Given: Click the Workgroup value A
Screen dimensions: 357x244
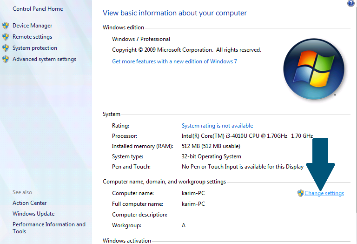Looking at the screenshot, I should click(x=184, y=225).
